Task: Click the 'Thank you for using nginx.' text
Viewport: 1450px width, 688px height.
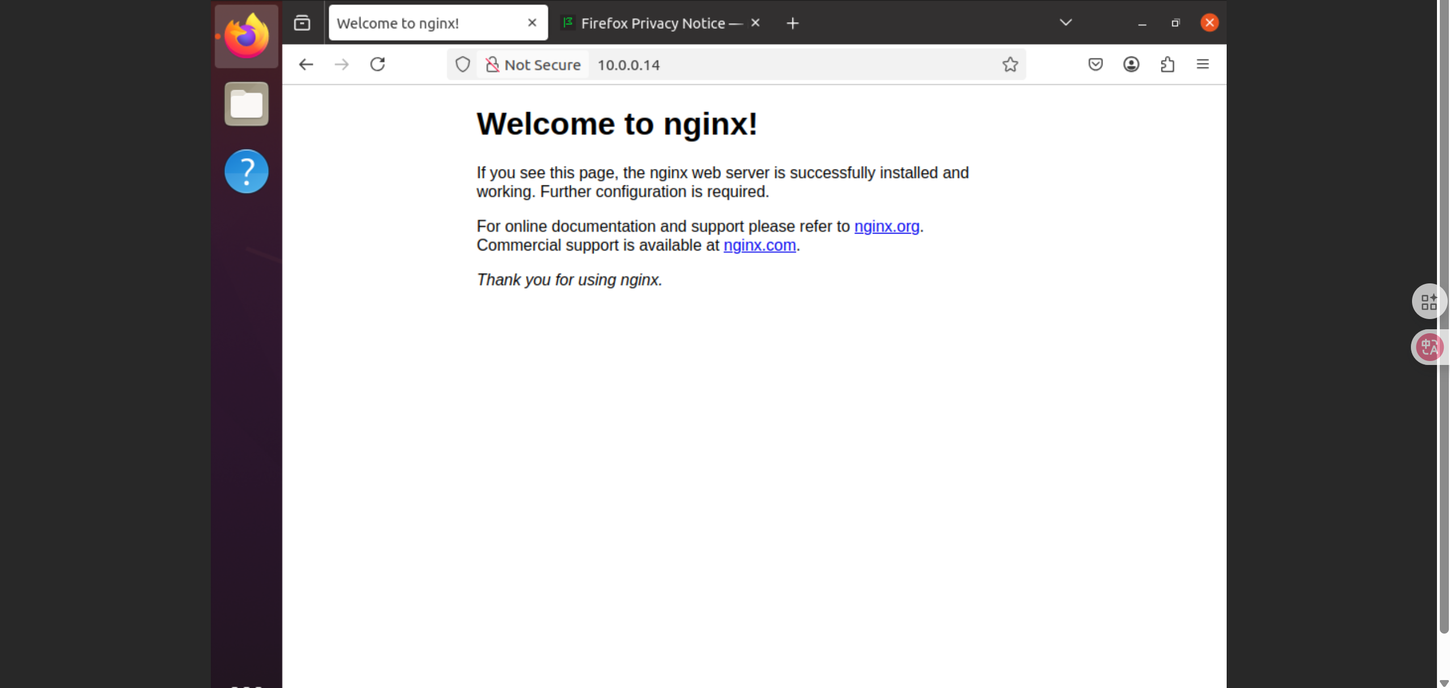Action: 569,279
